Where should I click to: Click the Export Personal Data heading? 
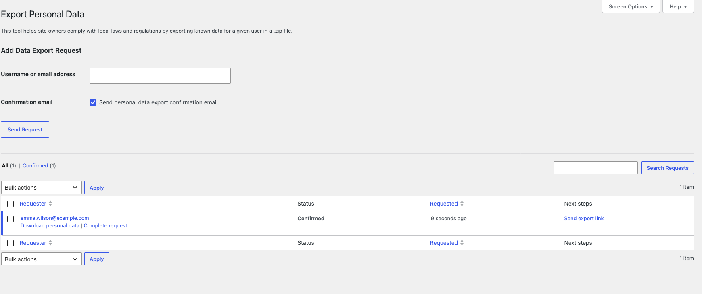point(43,15)
